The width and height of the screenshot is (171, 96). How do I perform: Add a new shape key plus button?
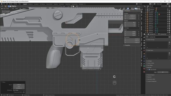tap(169, 53)
